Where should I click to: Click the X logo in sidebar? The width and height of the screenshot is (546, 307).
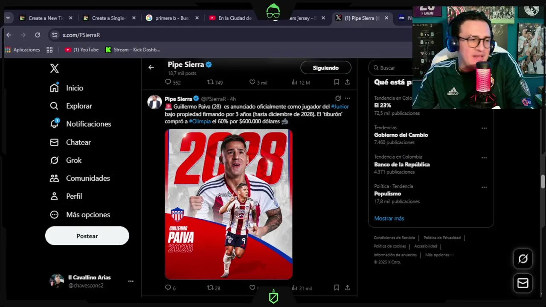(54, 68)
